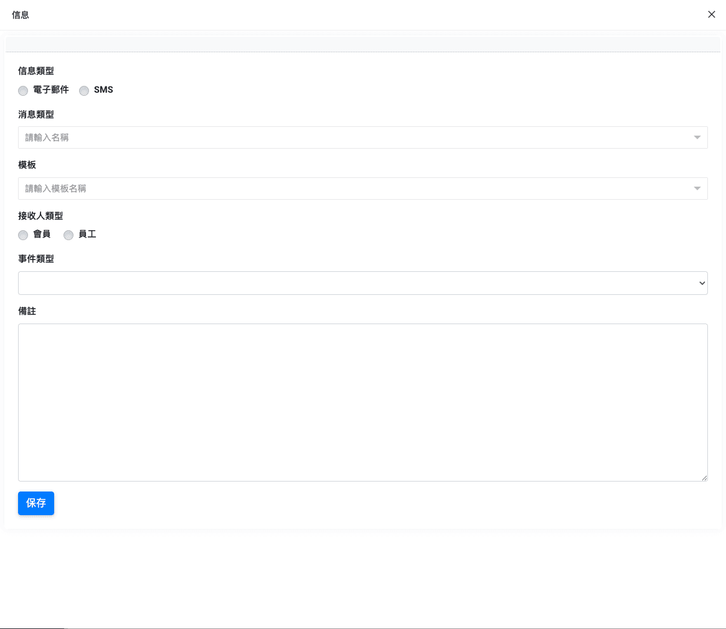726x629 pixels.
Task: Click the 接收人類型 label
Action: pyautogui.click(x=40, y=216)
